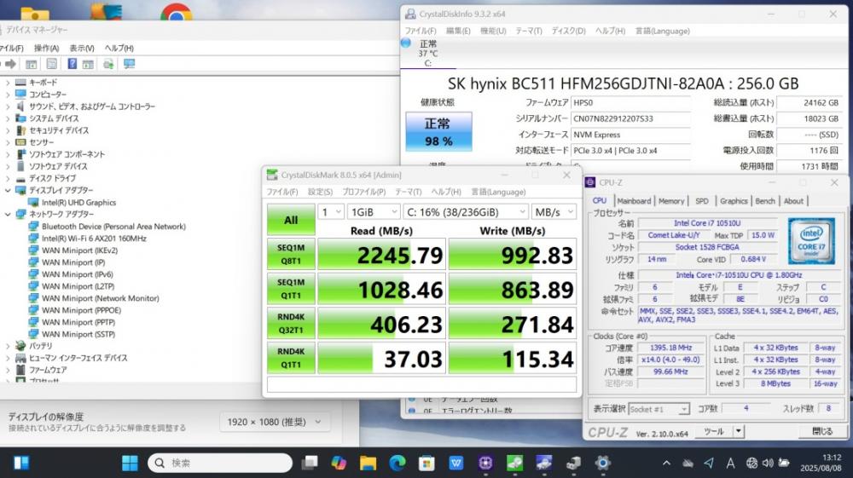Switch to the SPD tab in CPU-Z
The width and height of the screenshot is (853, 478).
pos(702,201)
